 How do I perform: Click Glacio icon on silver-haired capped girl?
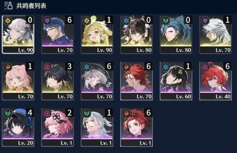(87, 67)
